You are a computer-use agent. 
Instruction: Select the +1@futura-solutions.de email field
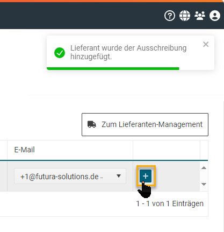70,176
